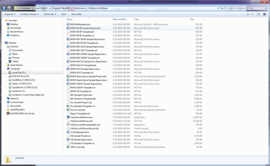Viewport: 270px width, 166px height.
Task: Click the Back navigation arrow
Action: point(4,8)
